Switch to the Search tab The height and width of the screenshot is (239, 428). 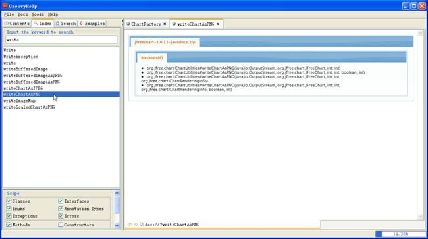(x=66, y=24)
